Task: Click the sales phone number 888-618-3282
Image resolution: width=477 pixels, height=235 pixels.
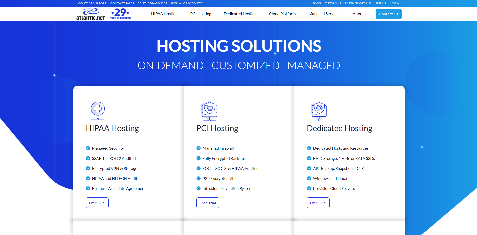Action: (152, 3)
